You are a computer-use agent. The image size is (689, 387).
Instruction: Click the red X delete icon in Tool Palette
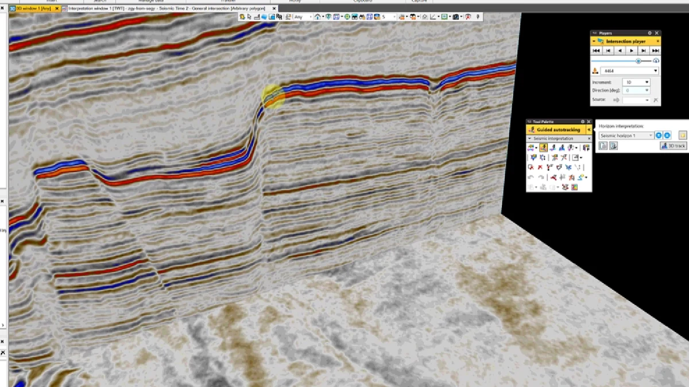540,167
